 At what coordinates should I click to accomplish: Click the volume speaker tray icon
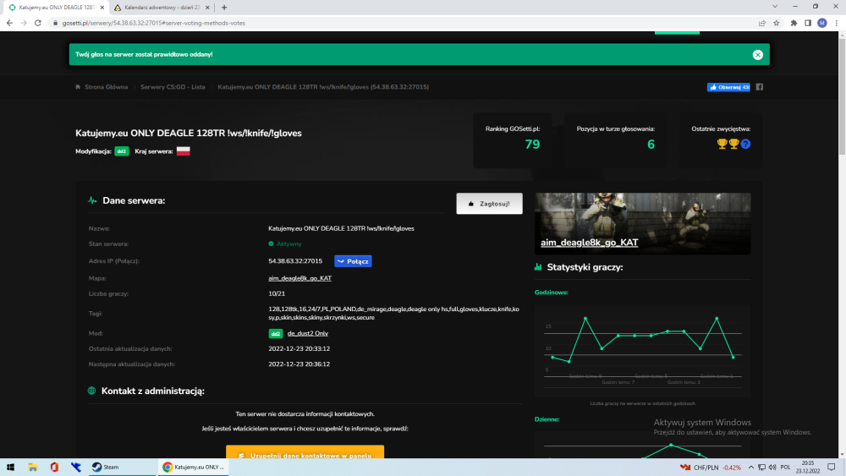point(772,468)
